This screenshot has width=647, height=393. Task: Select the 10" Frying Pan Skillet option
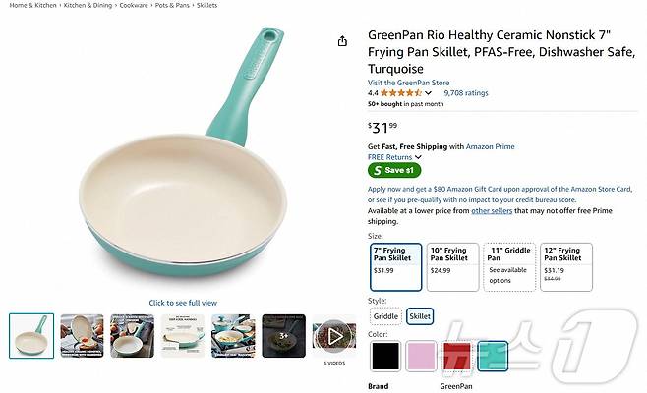tap(452, 267)
